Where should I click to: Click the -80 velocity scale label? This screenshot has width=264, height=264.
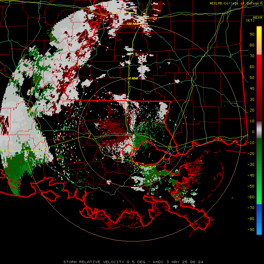click(x=251, y=219)
